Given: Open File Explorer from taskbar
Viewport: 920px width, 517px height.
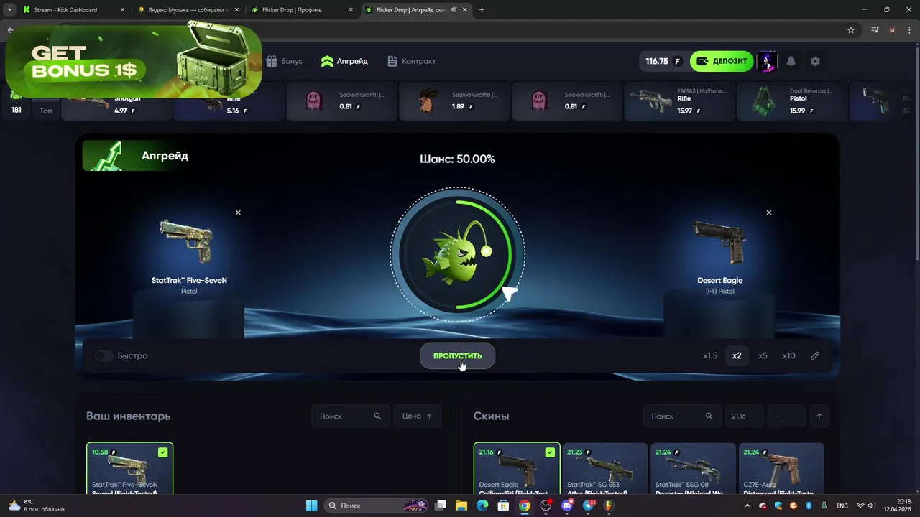Looking at the screenshot, I should (461, 506).
